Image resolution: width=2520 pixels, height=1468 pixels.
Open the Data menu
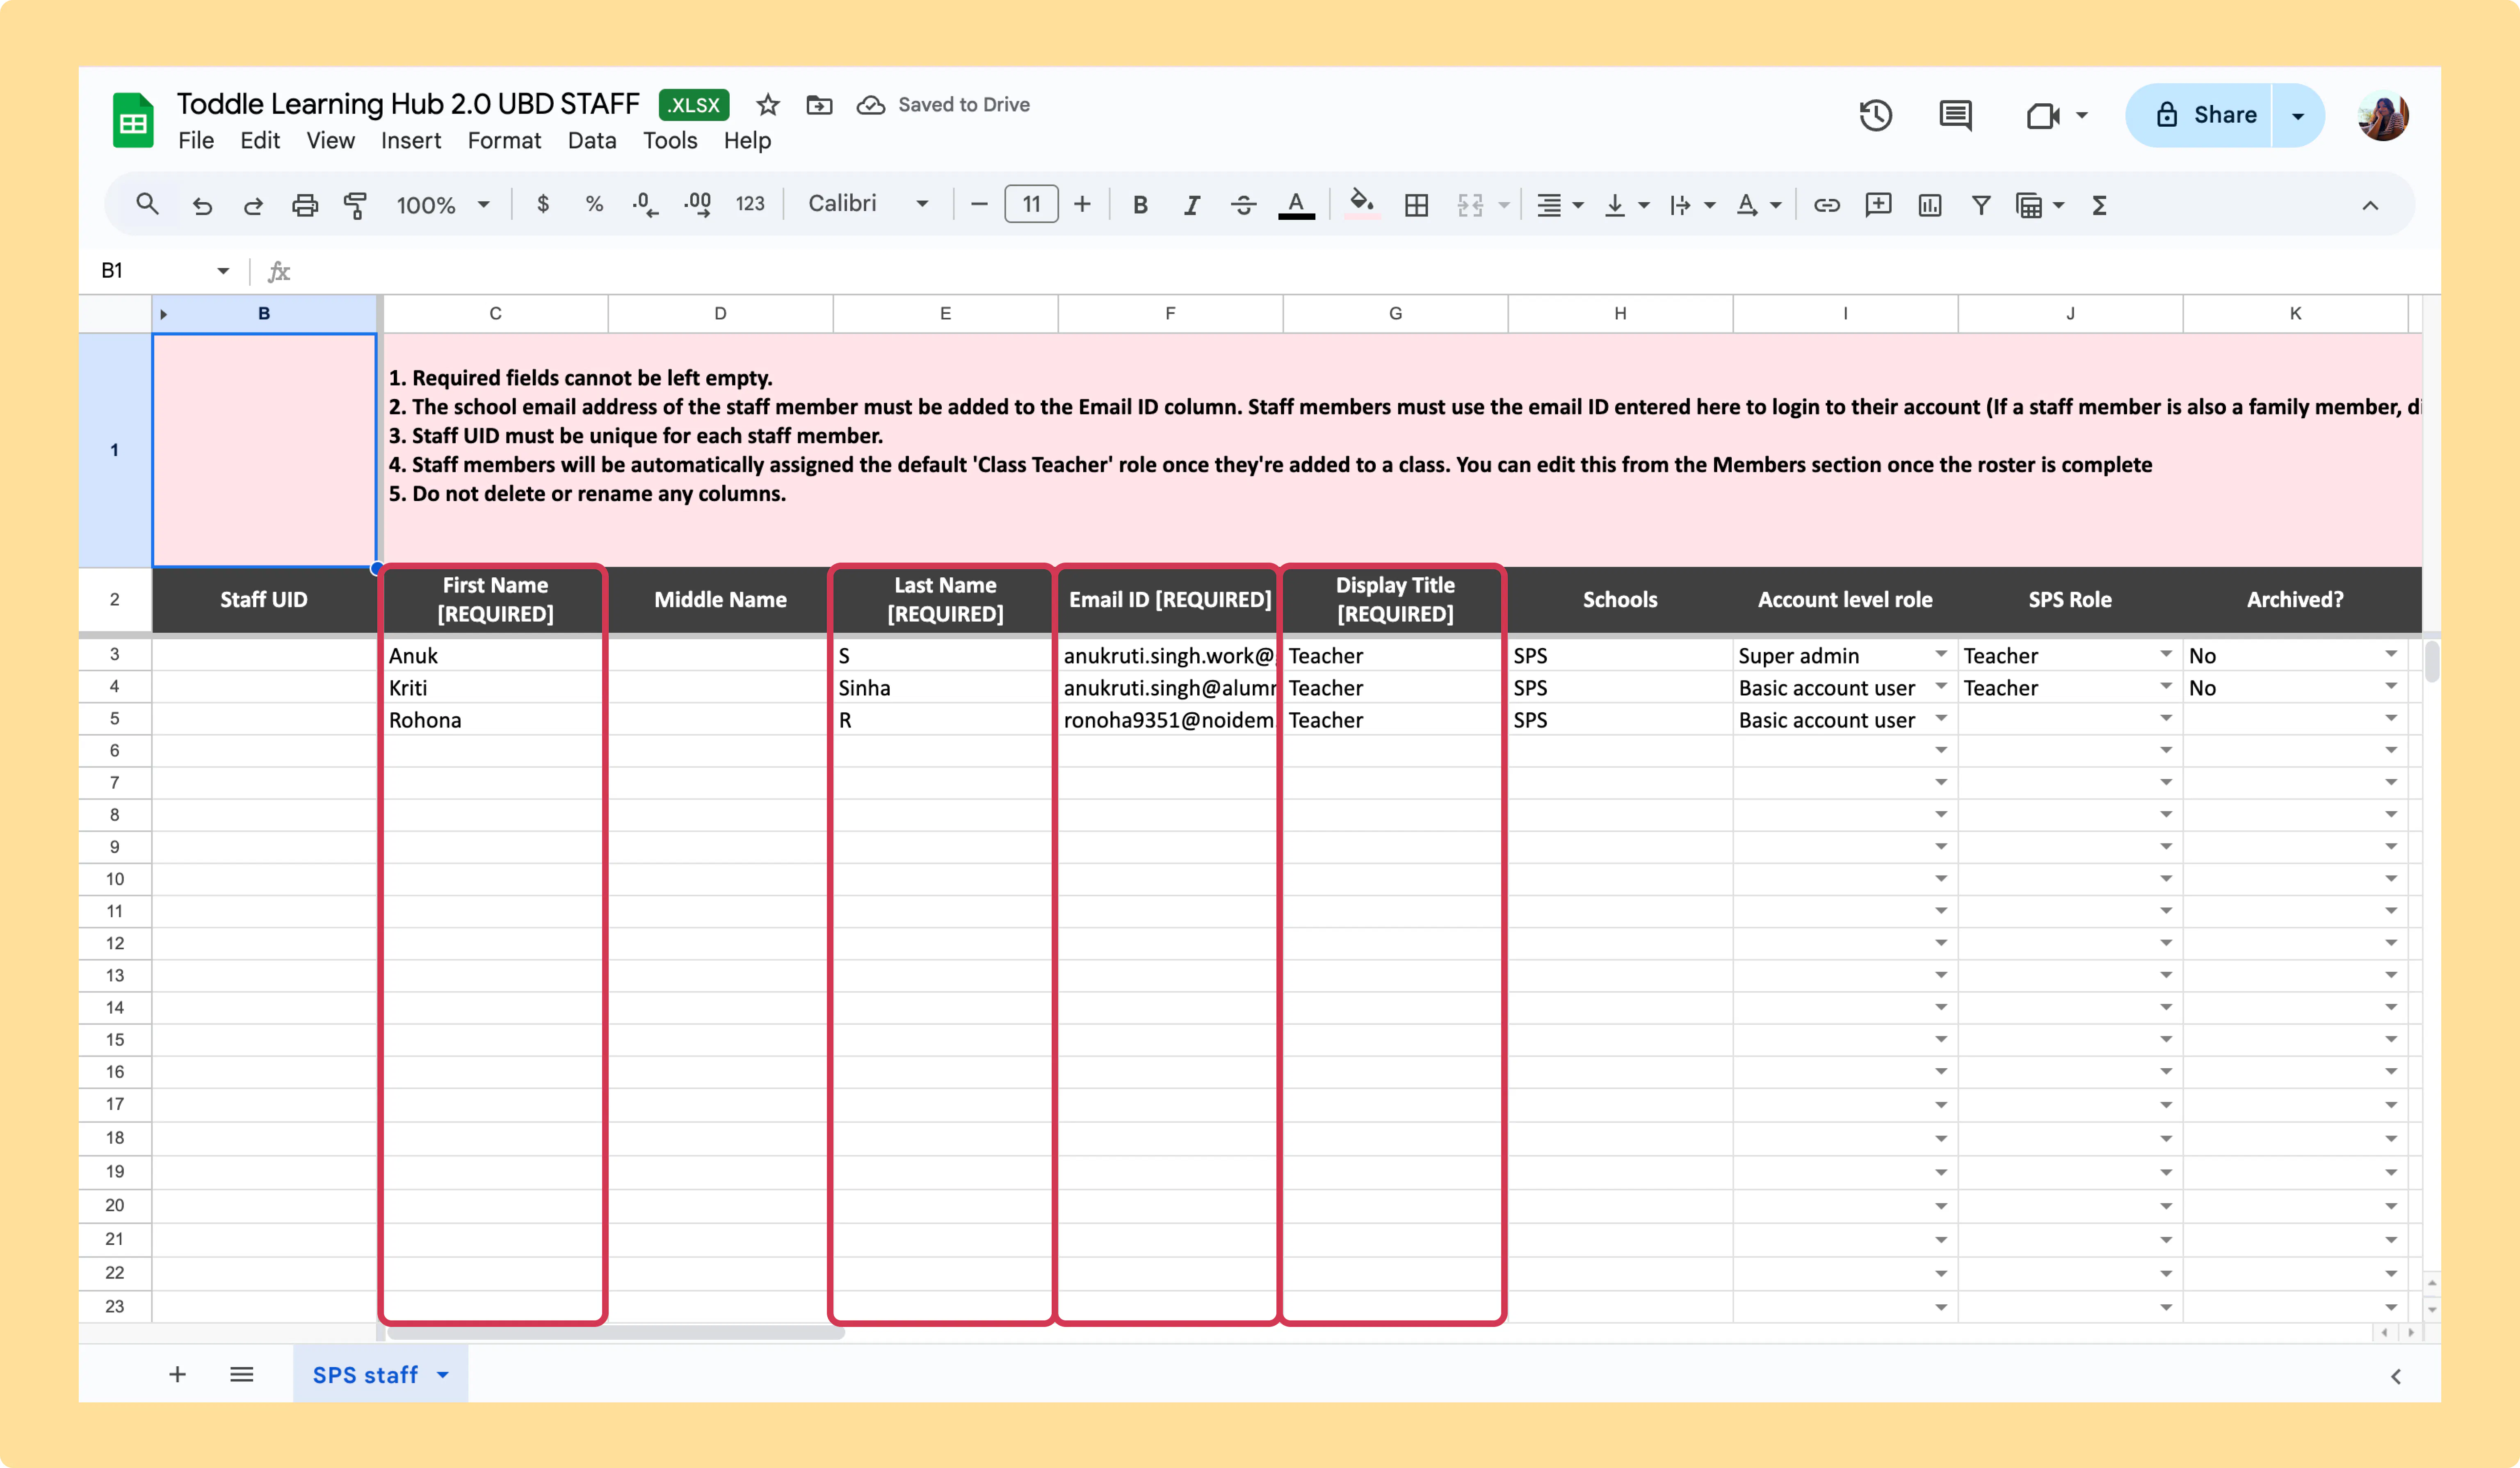click(592, 141)
